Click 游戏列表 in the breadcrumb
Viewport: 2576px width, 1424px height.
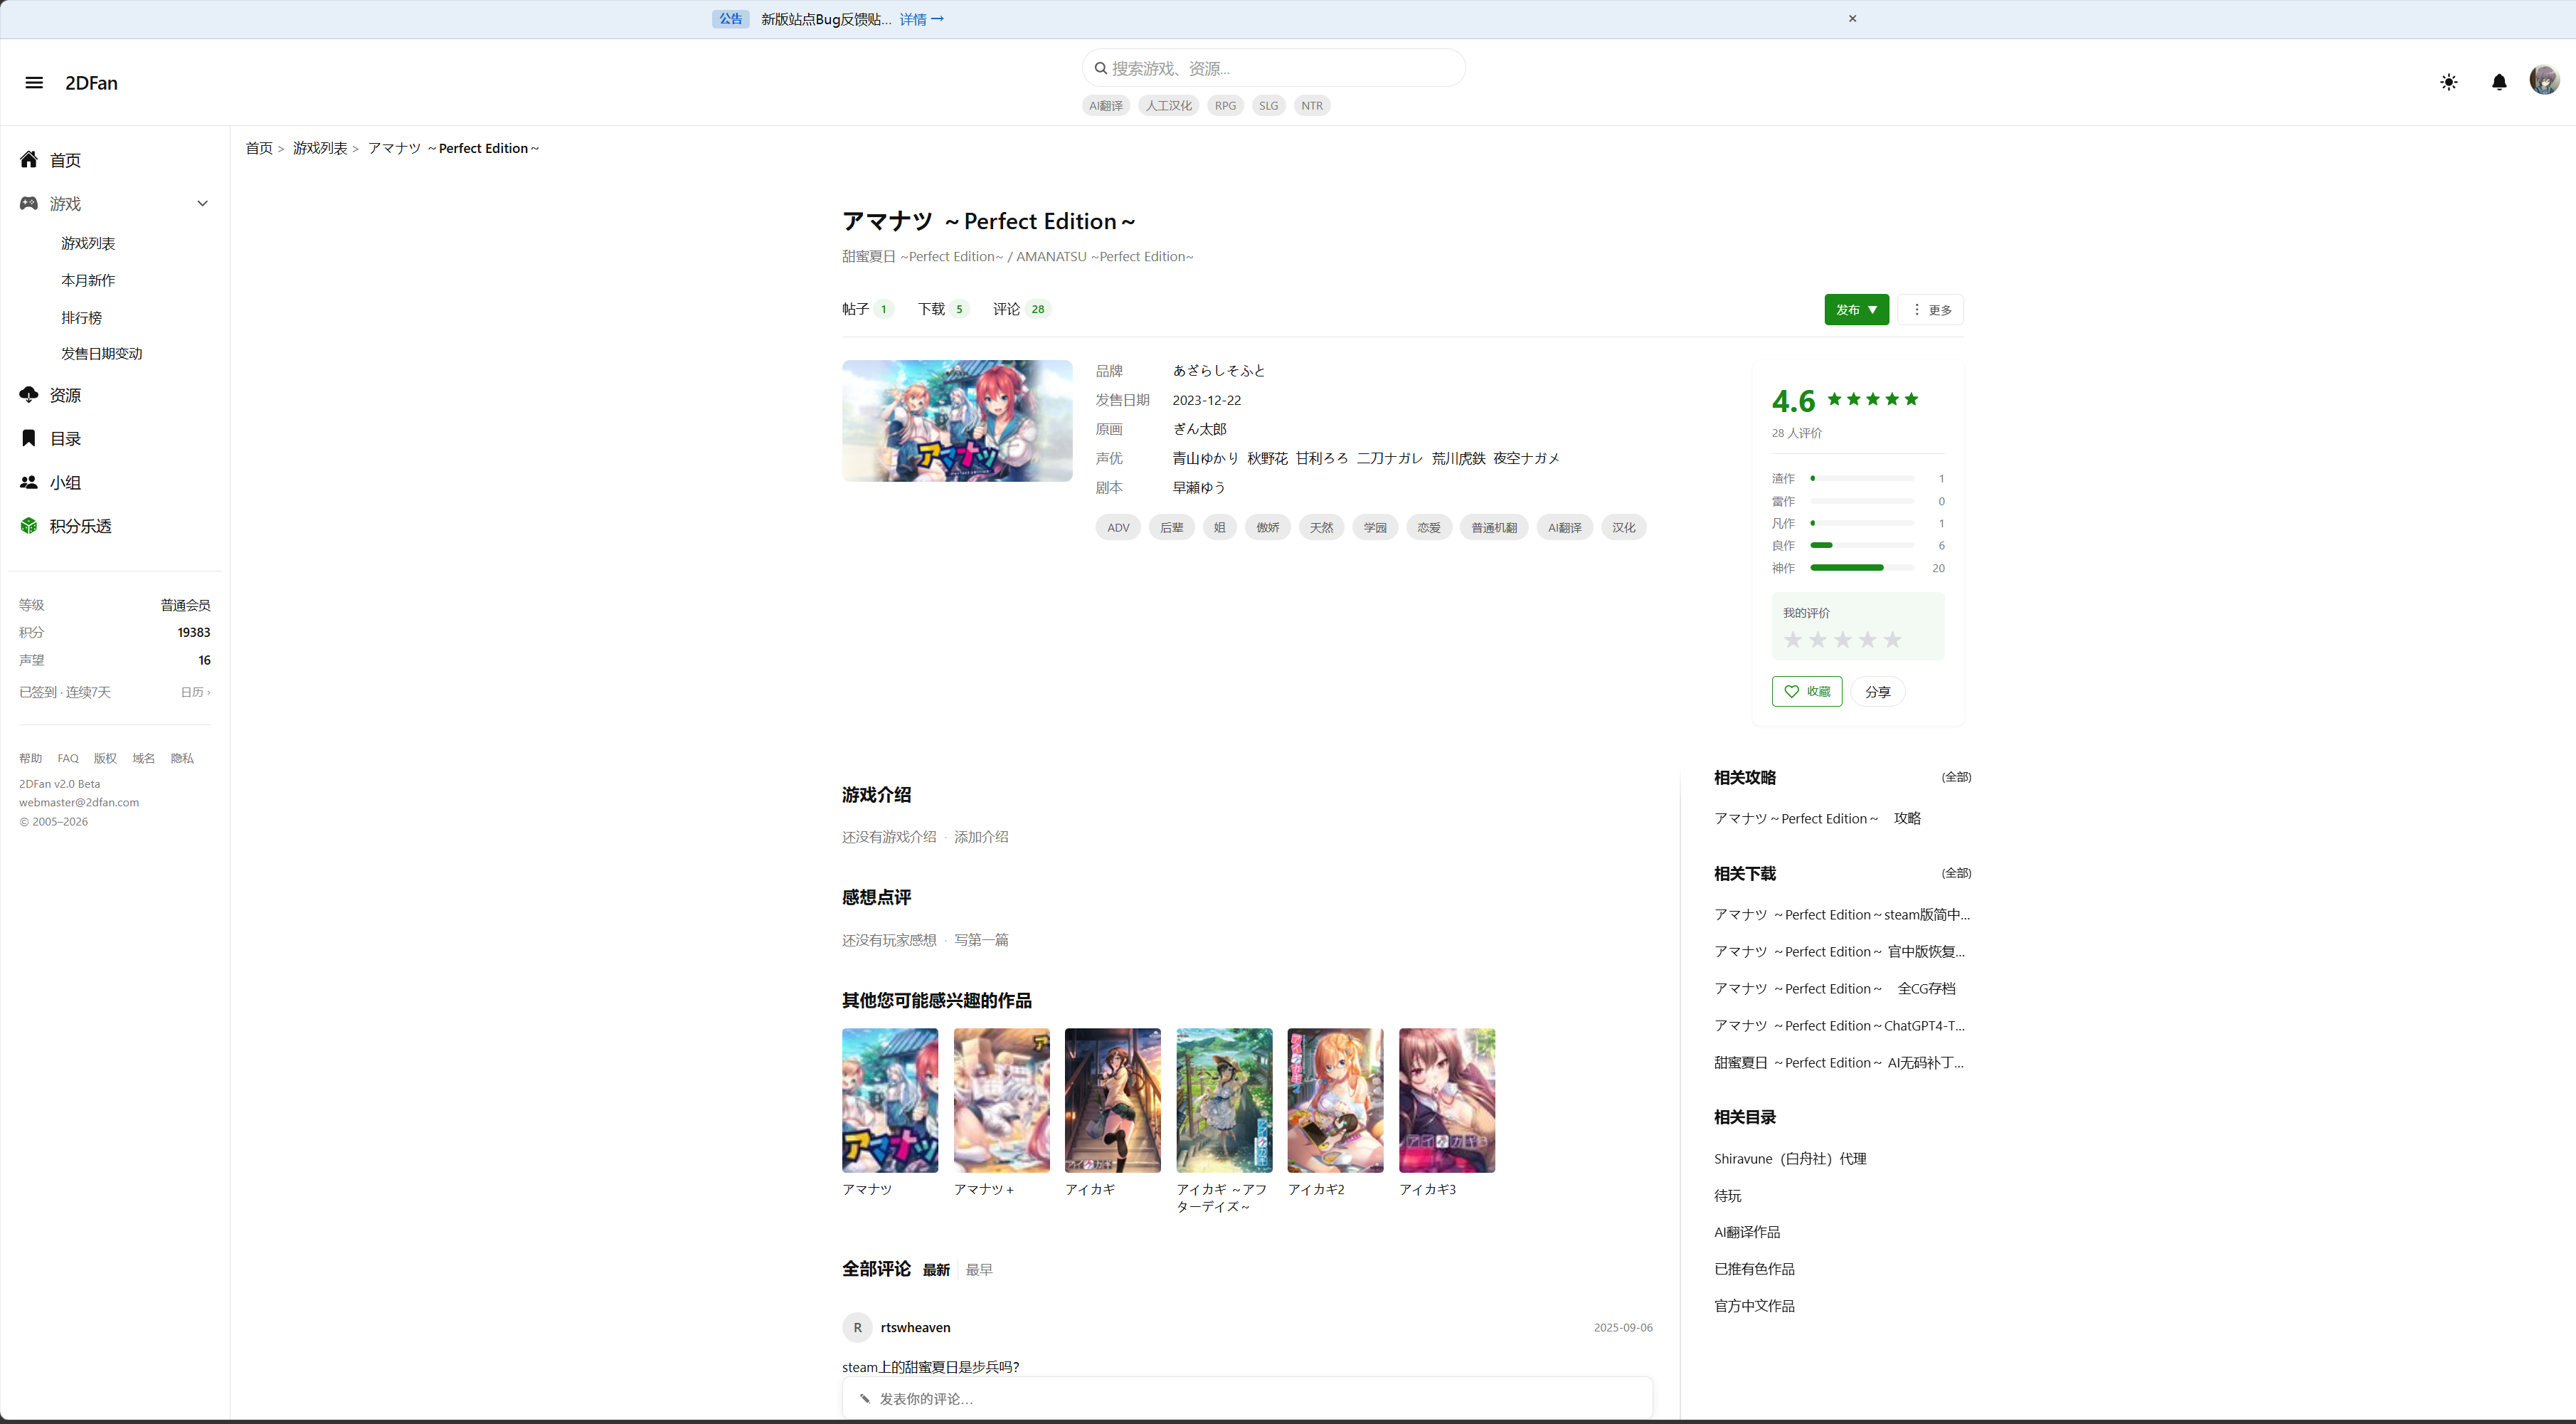pos(320,148)
